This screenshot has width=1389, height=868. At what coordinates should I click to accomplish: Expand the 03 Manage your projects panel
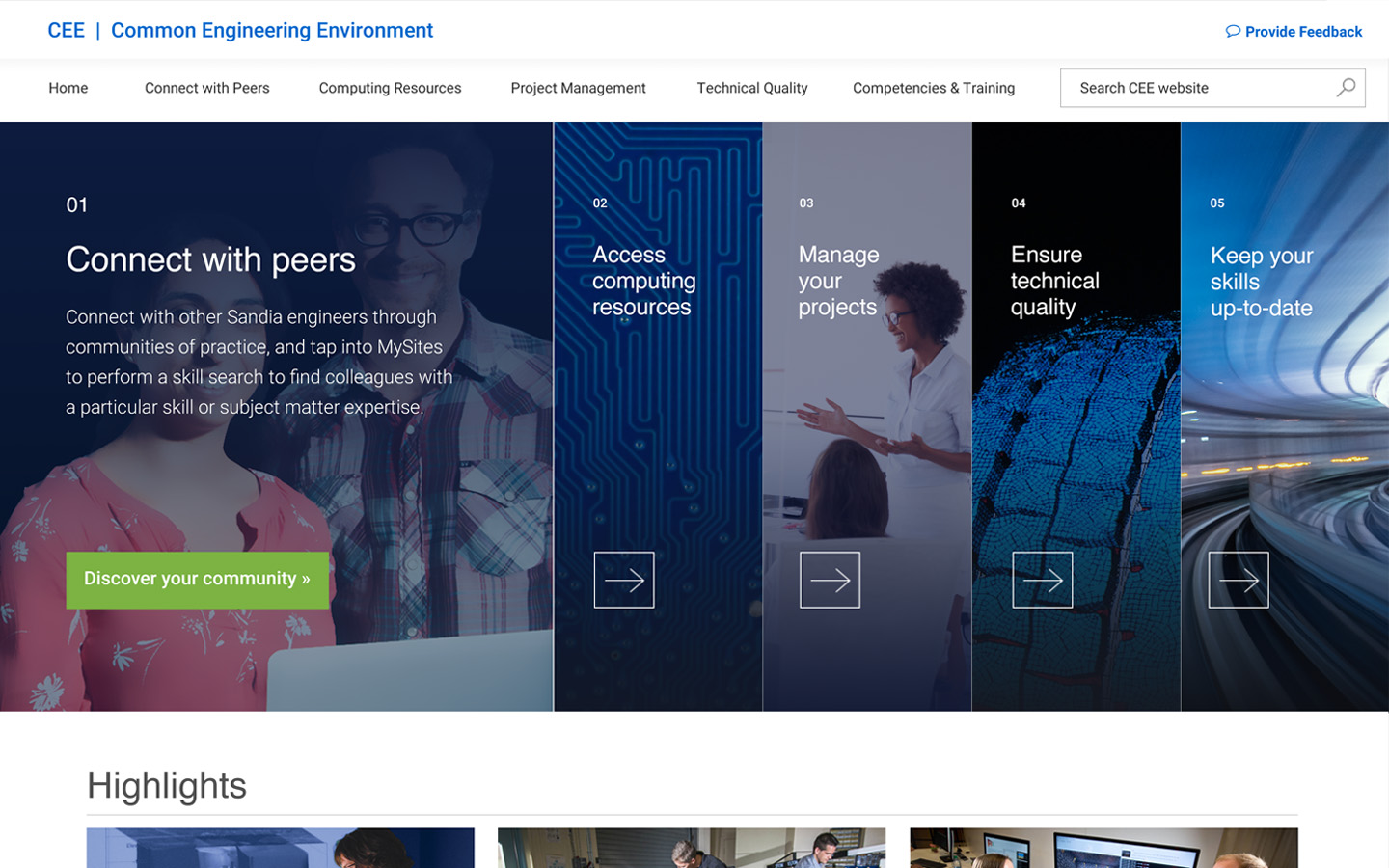[838, 281]
